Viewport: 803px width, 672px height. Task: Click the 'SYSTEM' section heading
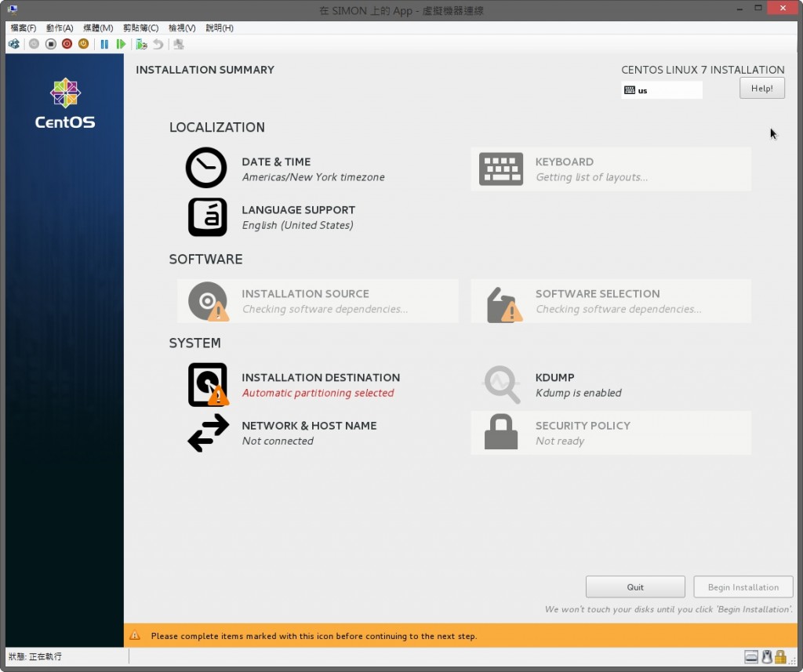[x=194, y=343]
